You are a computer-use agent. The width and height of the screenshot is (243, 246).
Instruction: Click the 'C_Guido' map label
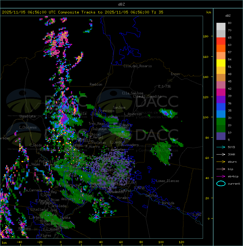click(x=36, y=145)
